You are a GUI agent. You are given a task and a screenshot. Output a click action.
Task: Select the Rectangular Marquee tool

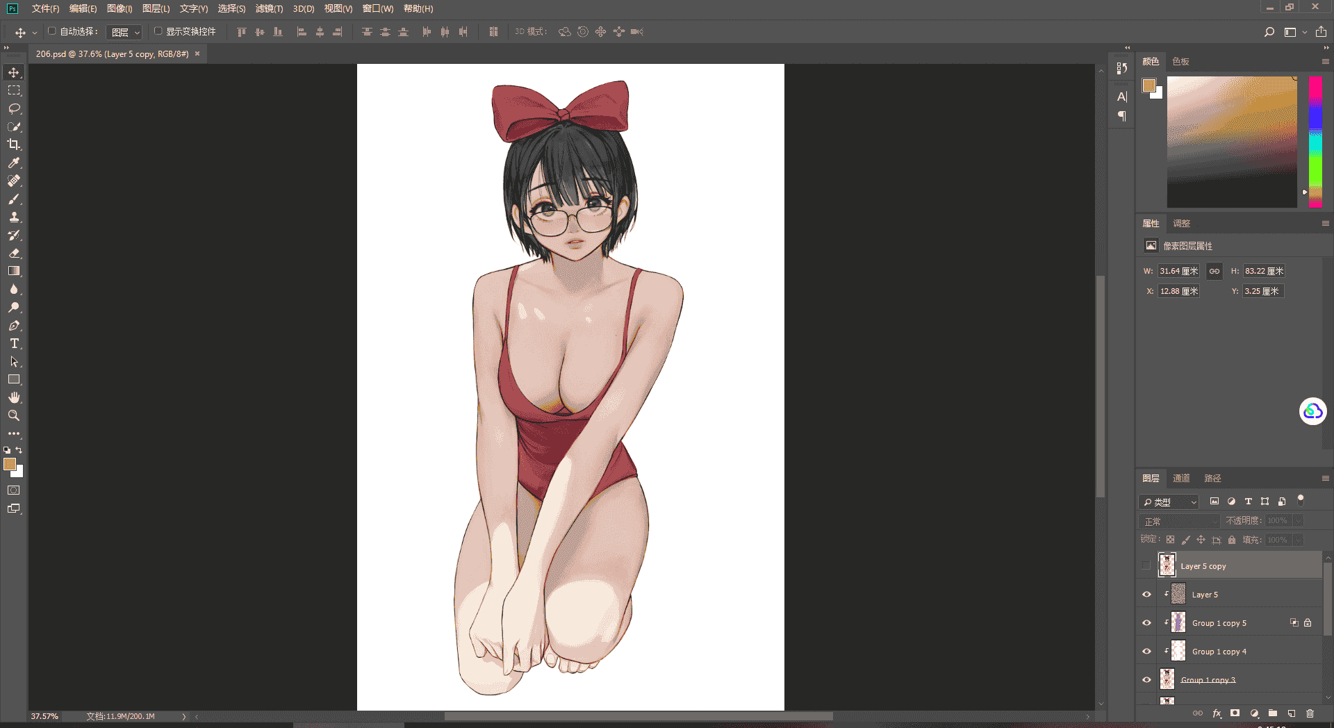point(14,90)
